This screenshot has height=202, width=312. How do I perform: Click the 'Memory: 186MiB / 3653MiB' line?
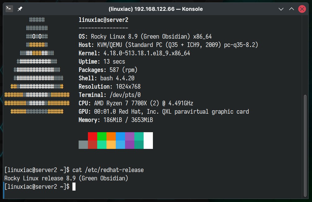pyautogui.click(x=116, y=120)
